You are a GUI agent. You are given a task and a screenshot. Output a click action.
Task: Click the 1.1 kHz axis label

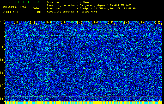point(2,34)
